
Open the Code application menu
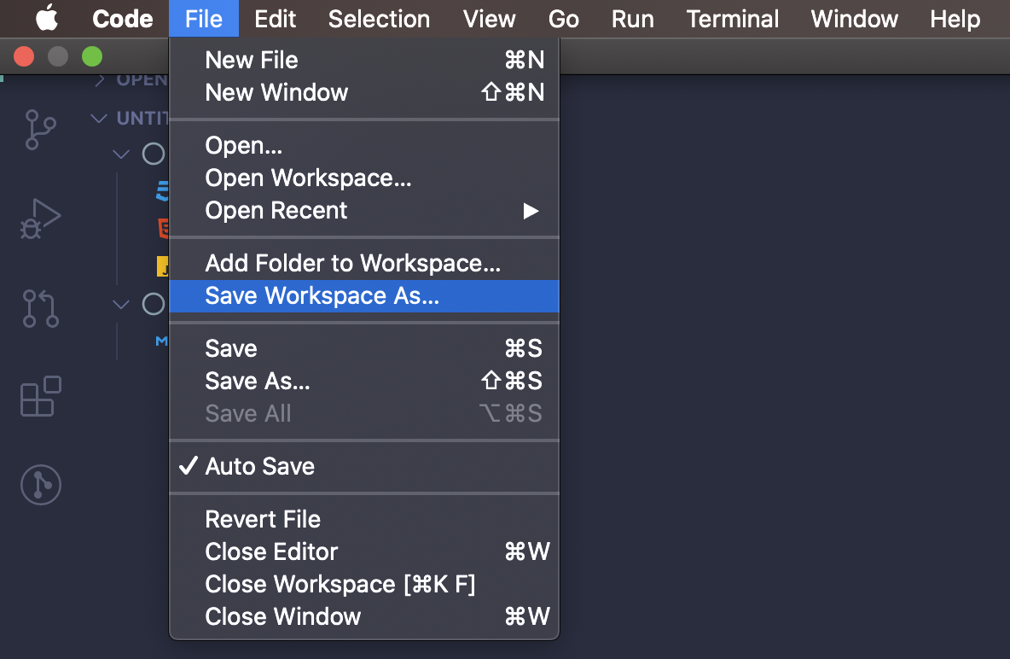pos(122,19)
